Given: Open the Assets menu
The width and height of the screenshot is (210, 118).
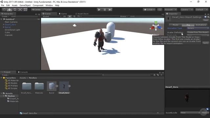Looking at the screenshot, I should (x=14, y=5).
